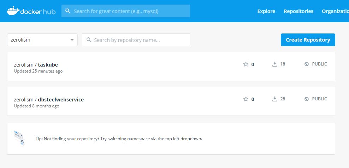Click 'Updated 25 minutes ago' text
This screenshot has width=349, height=168.
pos(38,71)
